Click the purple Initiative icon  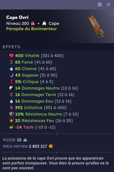pos(12,108)
